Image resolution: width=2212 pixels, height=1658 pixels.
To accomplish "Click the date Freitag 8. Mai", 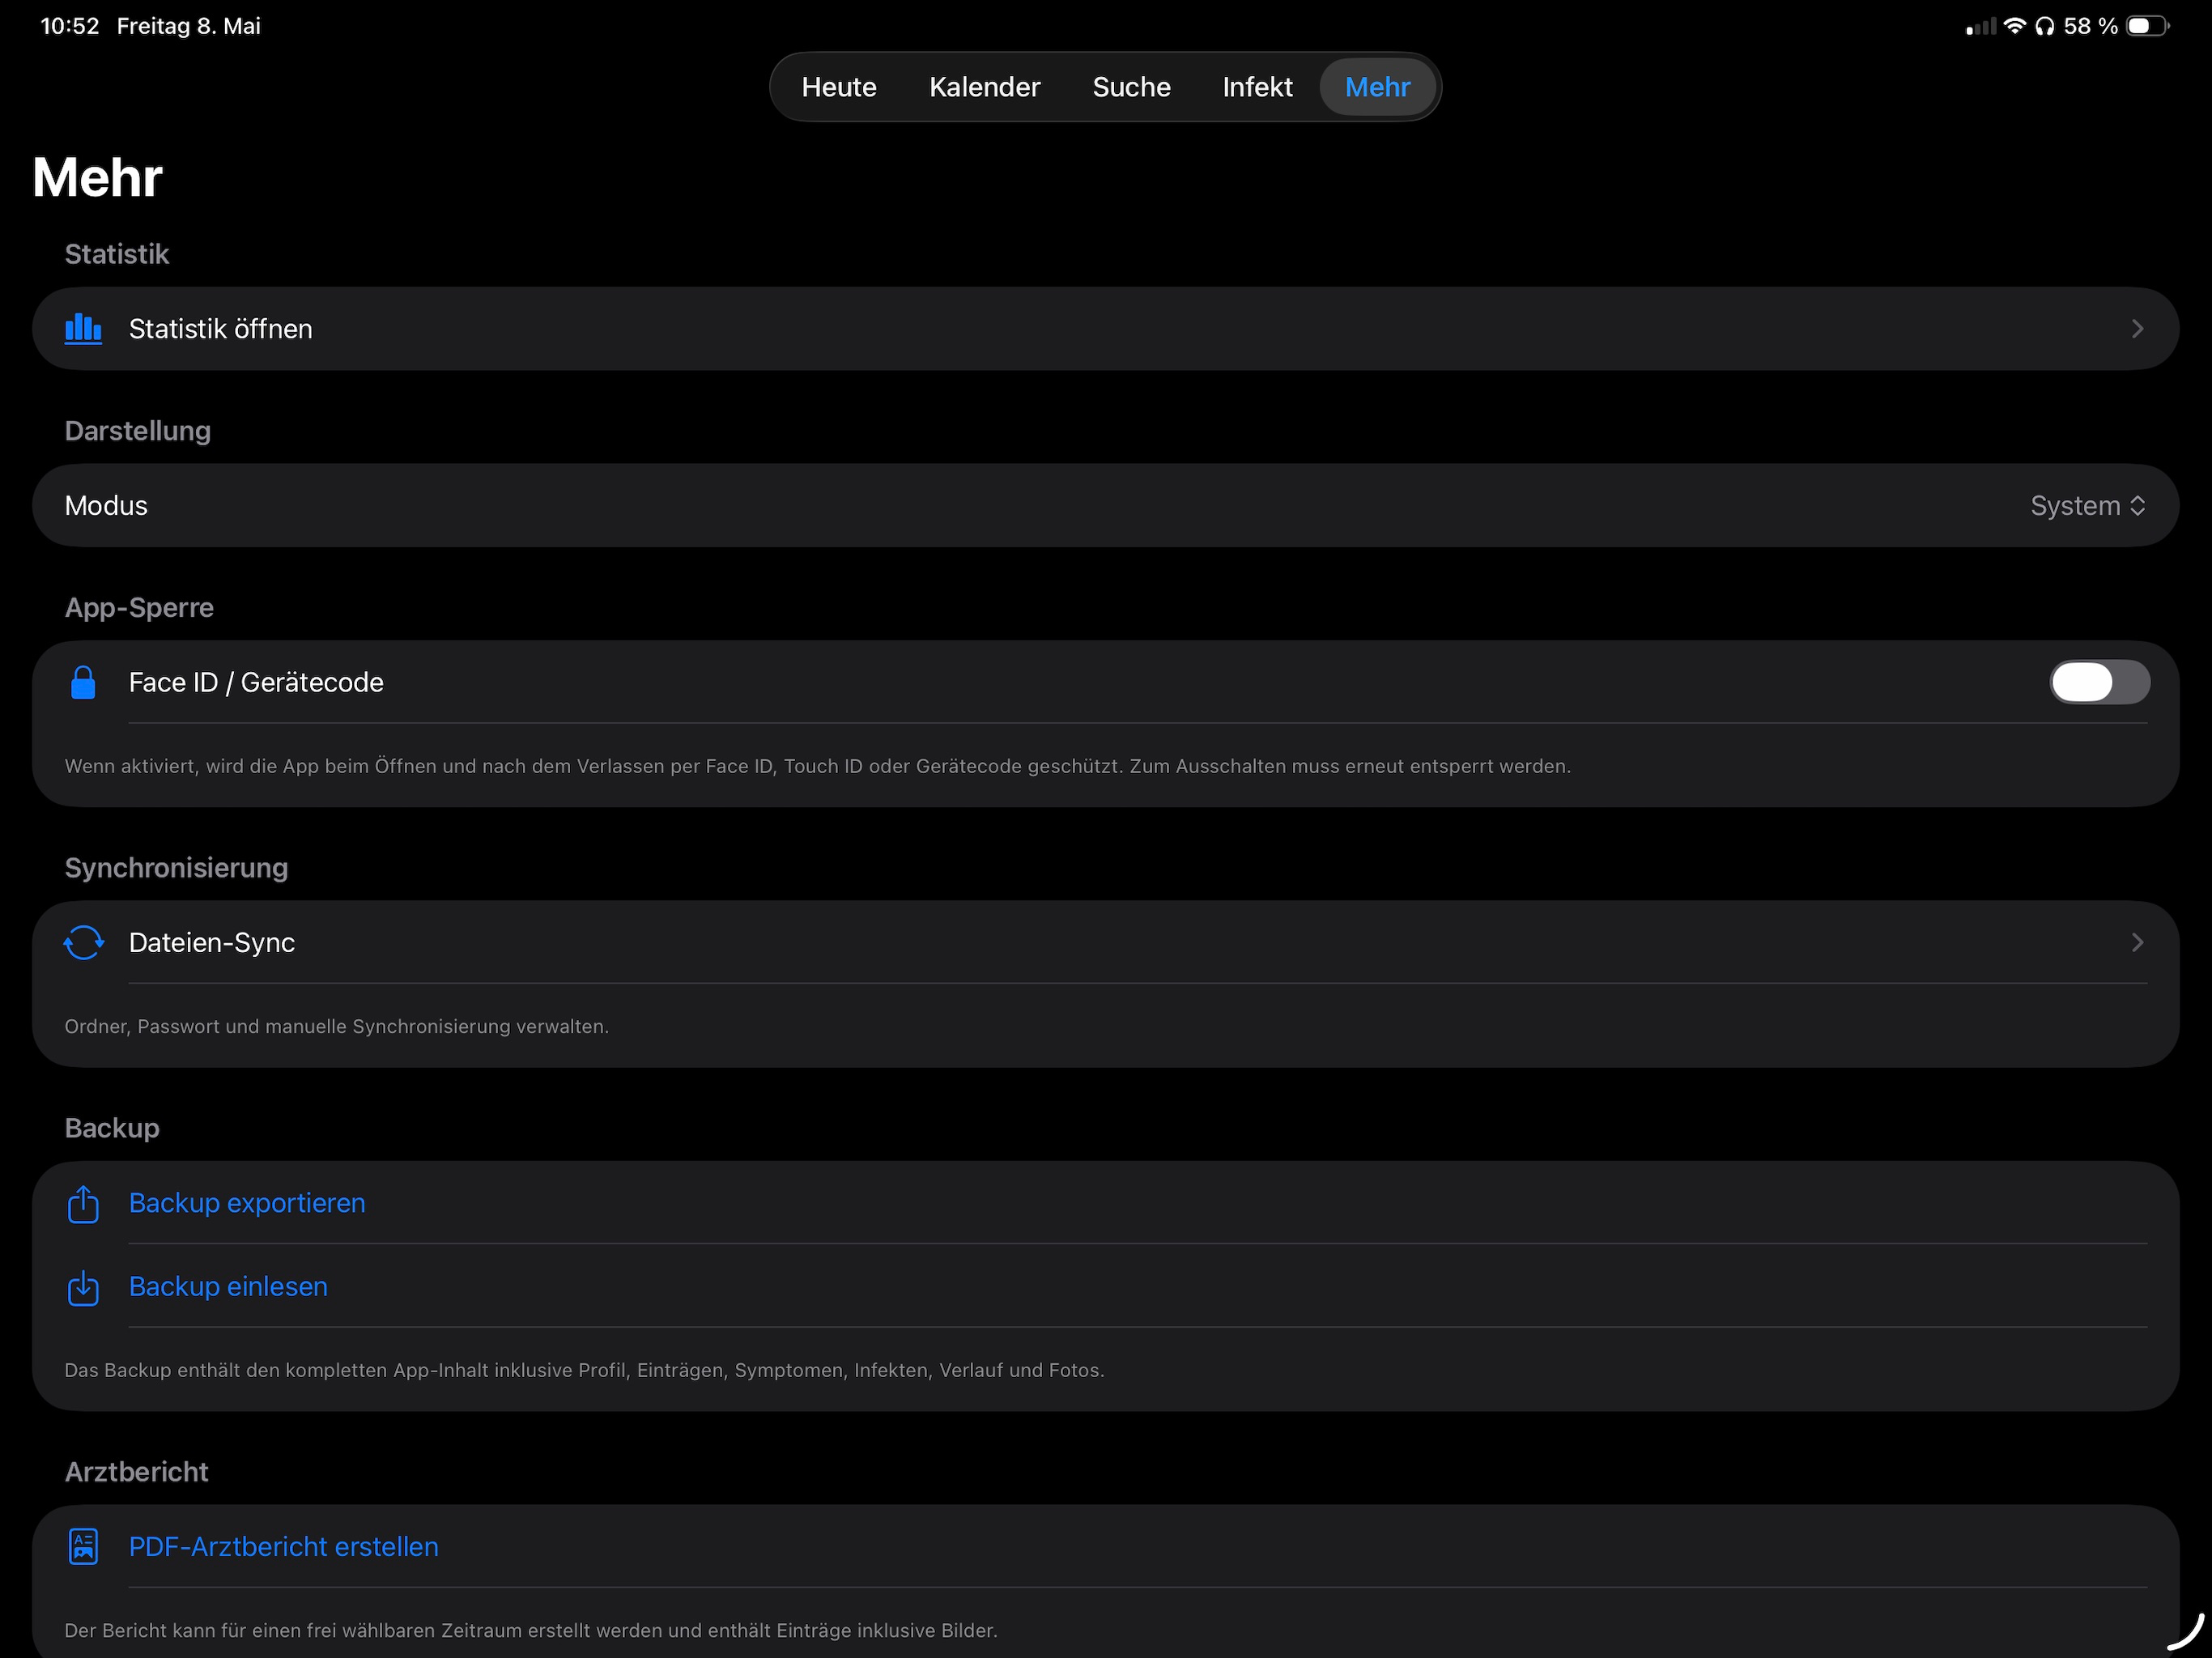I will (x=189, y=26).
